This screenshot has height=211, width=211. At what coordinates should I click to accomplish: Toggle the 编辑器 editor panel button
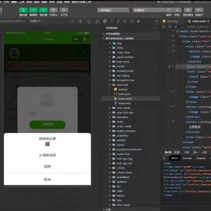[x=33, y=10]
